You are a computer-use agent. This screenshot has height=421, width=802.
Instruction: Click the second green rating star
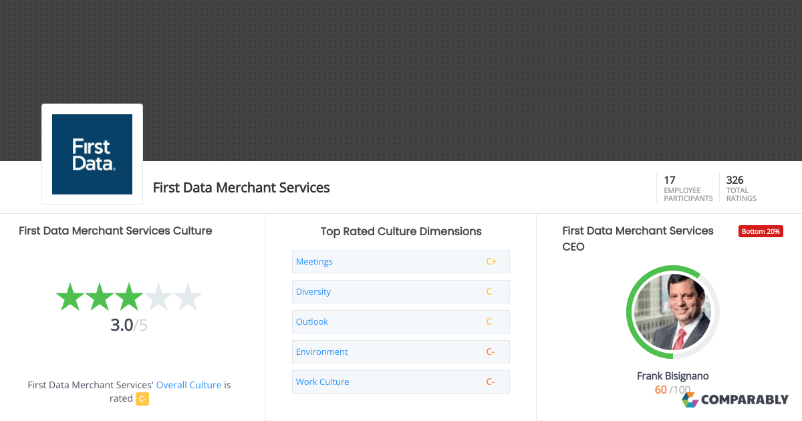99,297
